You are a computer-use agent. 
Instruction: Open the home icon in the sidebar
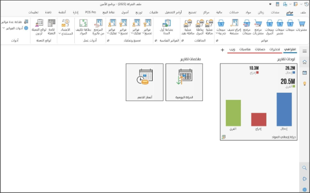(x=304, y=62)
